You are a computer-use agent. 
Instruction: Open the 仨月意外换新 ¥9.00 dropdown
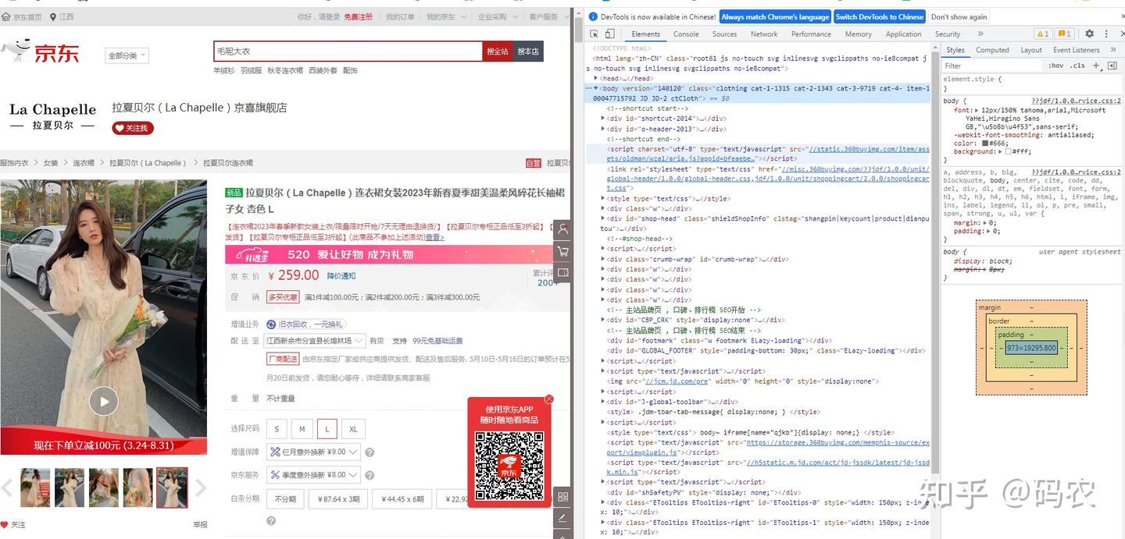313,452
